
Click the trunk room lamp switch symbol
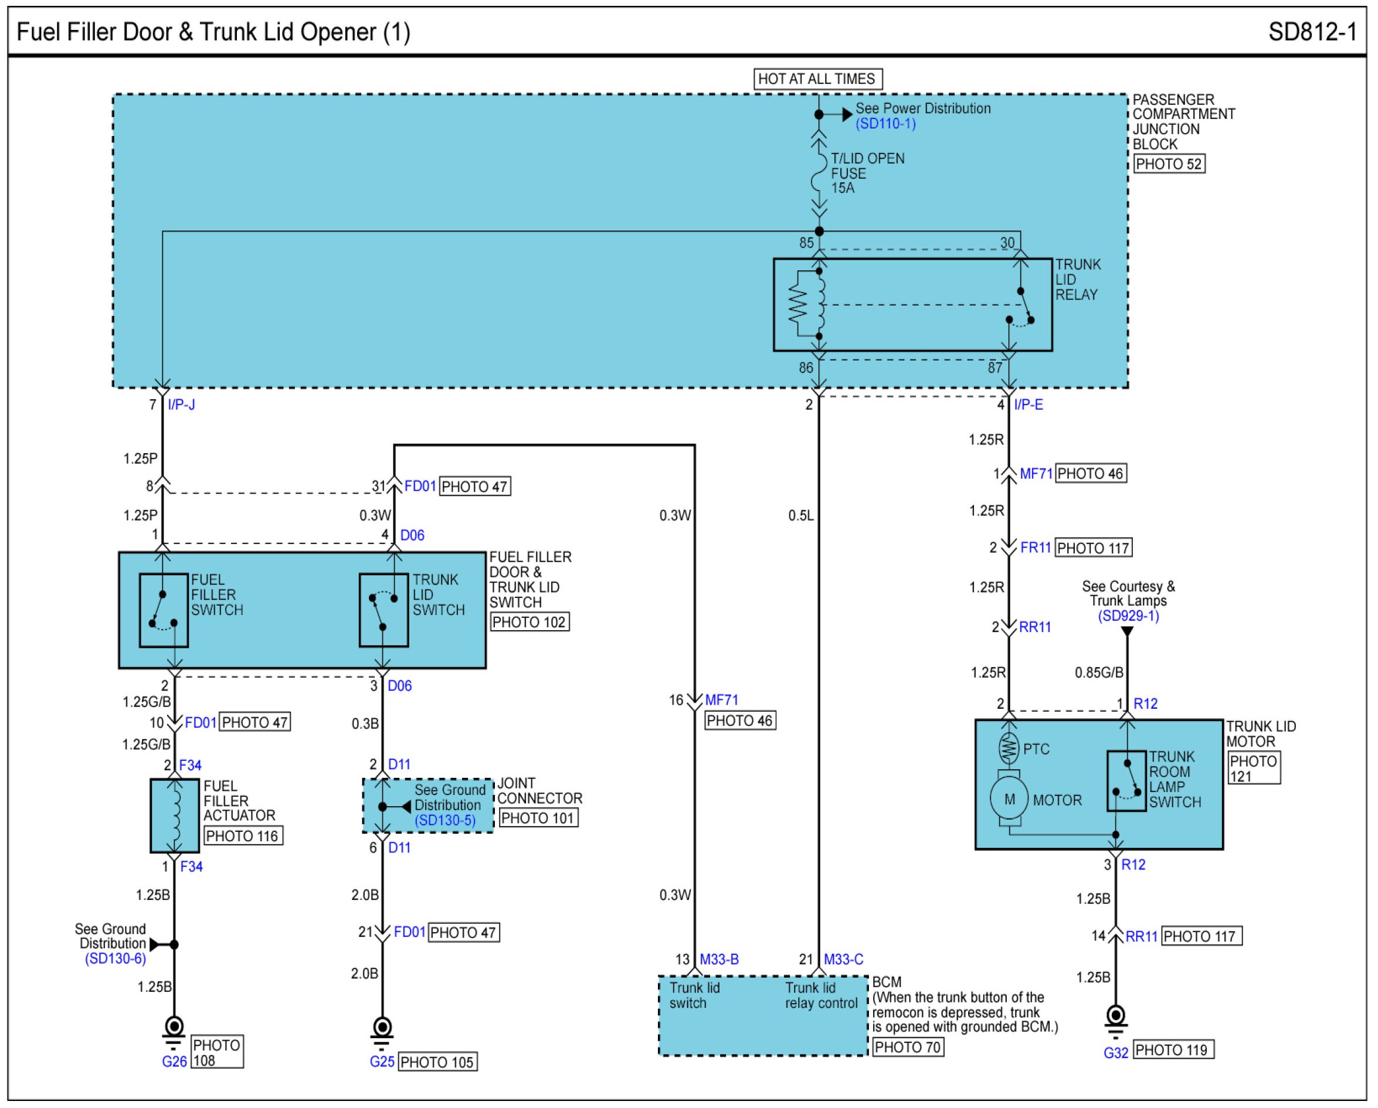[1126, 781]
